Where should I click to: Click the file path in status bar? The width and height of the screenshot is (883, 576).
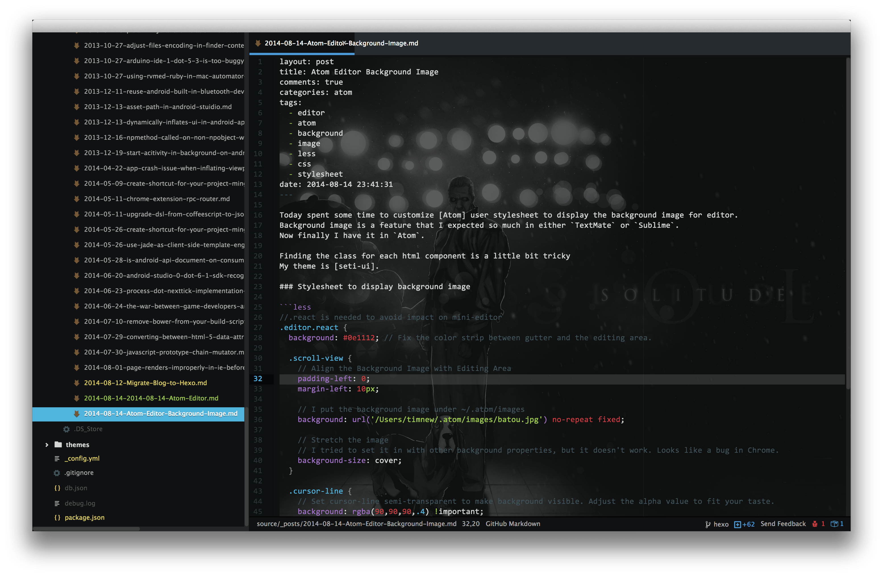point(356,524)
